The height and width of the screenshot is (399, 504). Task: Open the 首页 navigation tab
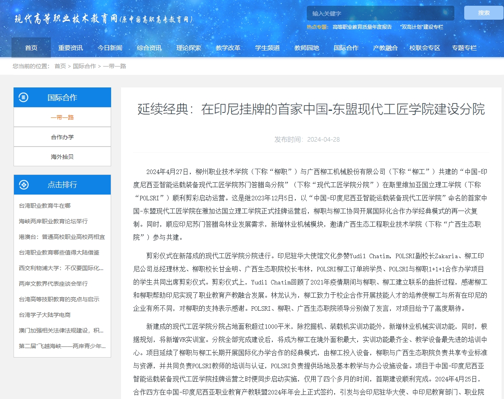[31, 48]
